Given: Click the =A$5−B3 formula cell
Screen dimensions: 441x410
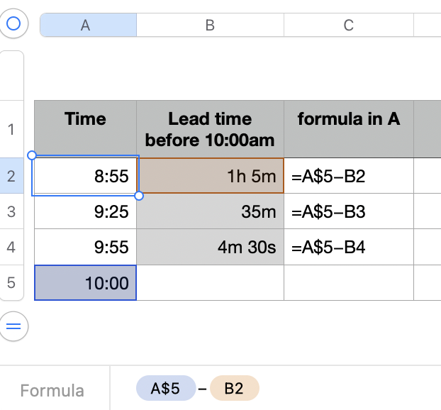Looking at the screenshot, I should (x=348, y=211).
